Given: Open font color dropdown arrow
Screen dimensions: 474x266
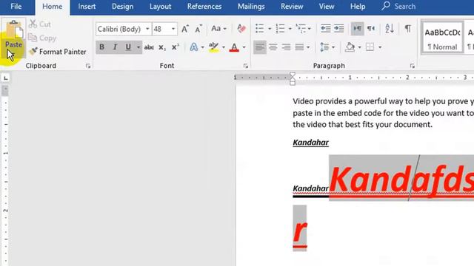Looking at the screenshot, I should [x=244, y=47].
